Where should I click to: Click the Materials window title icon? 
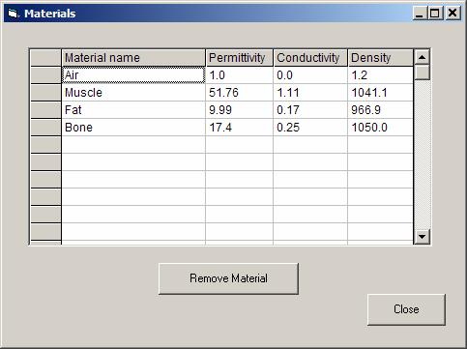[x=14, y=14]
